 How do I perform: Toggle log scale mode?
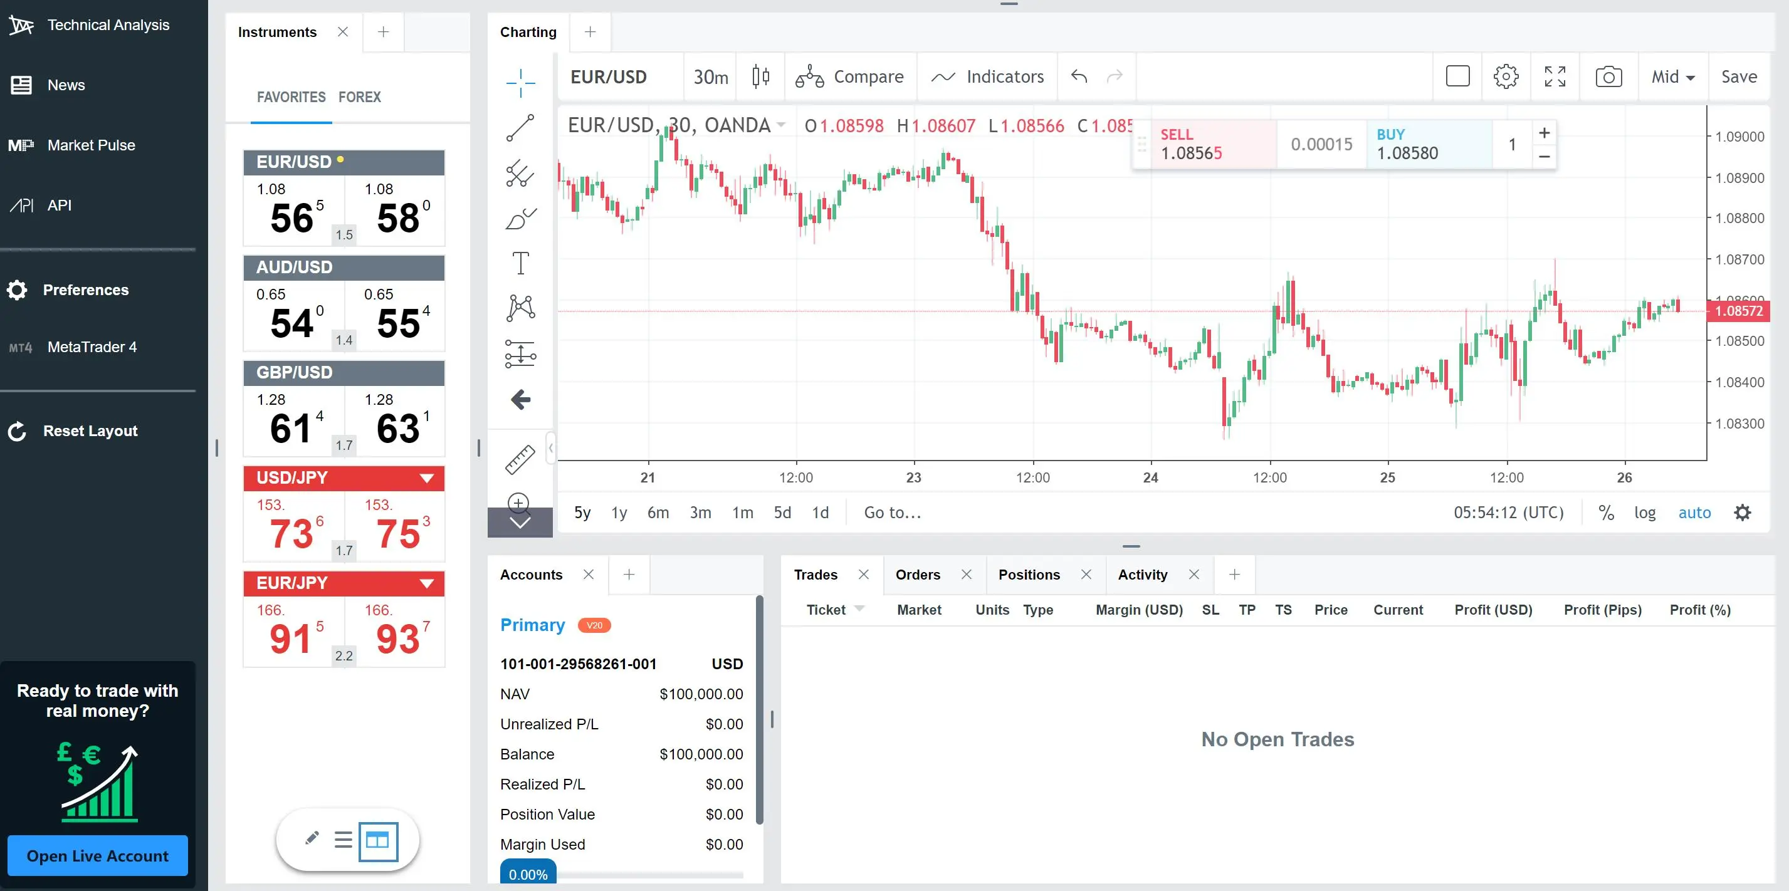point(1645,513)
